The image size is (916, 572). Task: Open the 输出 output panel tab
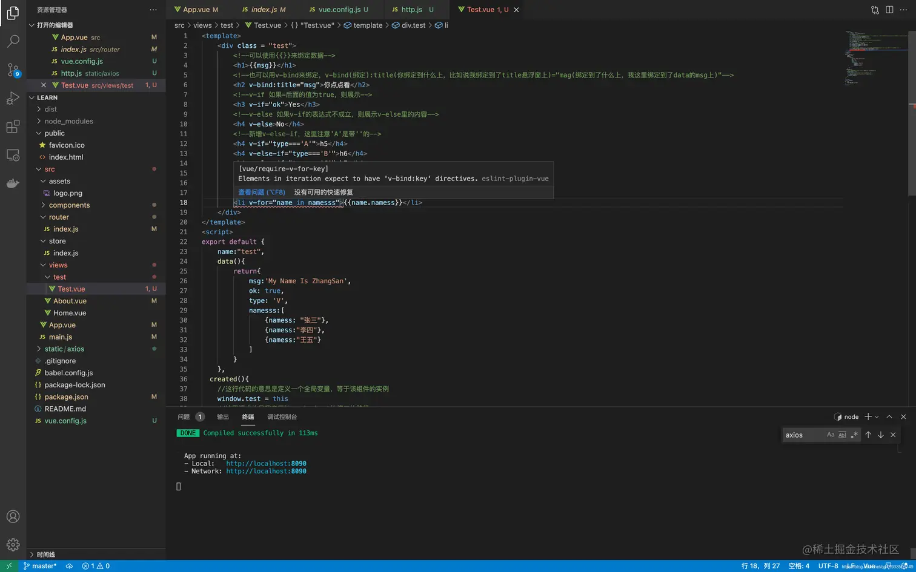pos(223,416)
